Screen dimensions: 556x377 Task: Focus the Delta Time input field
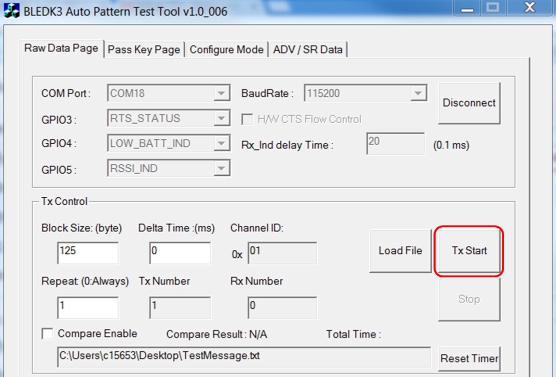pyautogui.click(x=180, y=253)
